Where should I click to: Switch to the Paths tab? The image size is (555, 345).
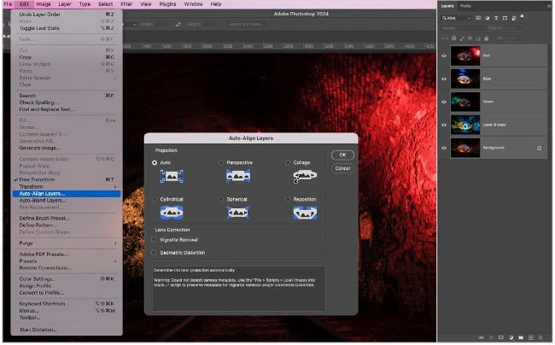[x=465, y=6]
